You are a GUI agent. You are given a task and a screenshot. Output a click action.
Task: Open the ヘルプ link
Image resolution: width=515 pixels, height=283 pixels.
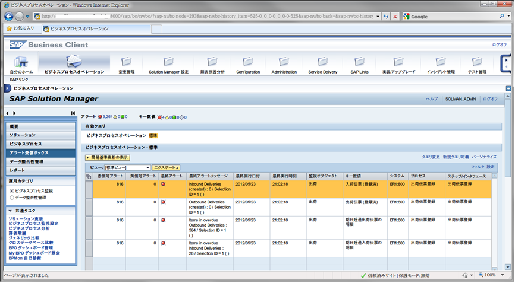432,99
